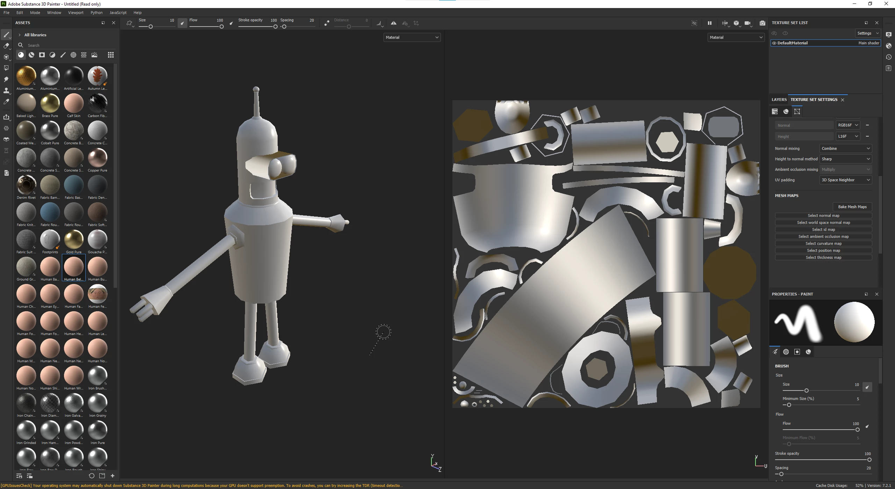Image resolution: width=895 pixels, height=489 pixels.
Task: Toggle size pen pressure button in toolbar
Action: point(182,23)
